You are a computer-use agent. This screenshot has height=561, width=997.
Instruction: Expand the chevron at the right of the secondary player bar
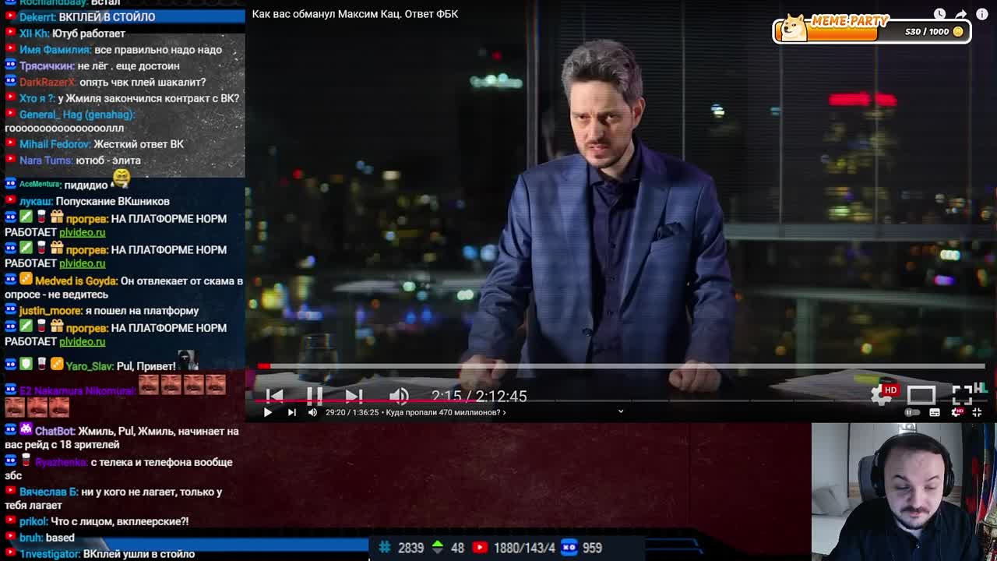621,411
